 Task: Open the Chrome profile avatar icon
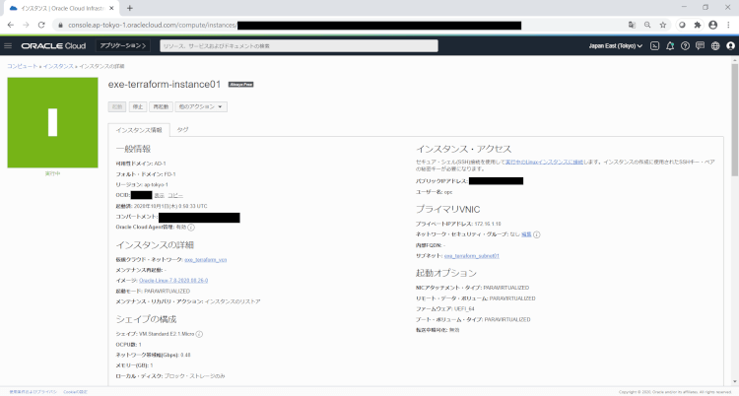[713, 25]
